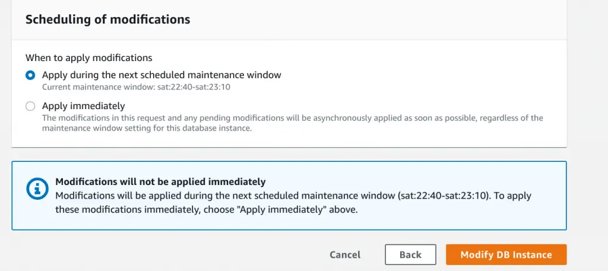
Task: Choose the 'Apply during the next scheduled maintenance window' label
Action: [x=161, y=75]
